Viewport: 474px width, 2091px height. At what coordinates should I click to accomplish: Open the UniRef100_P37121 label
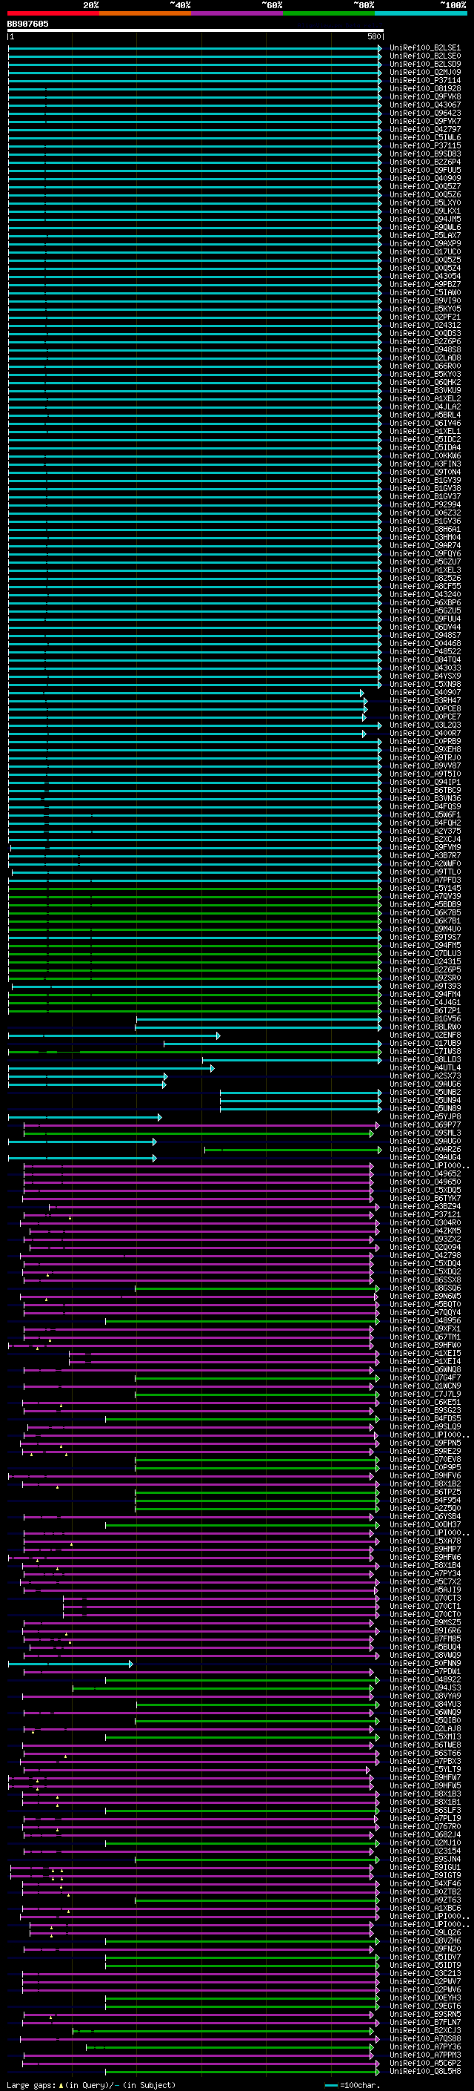pos(424,1214)
